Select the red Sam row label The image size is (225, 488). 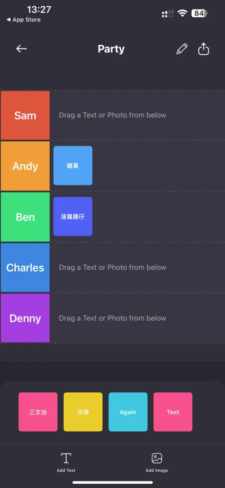click(25, 115)
